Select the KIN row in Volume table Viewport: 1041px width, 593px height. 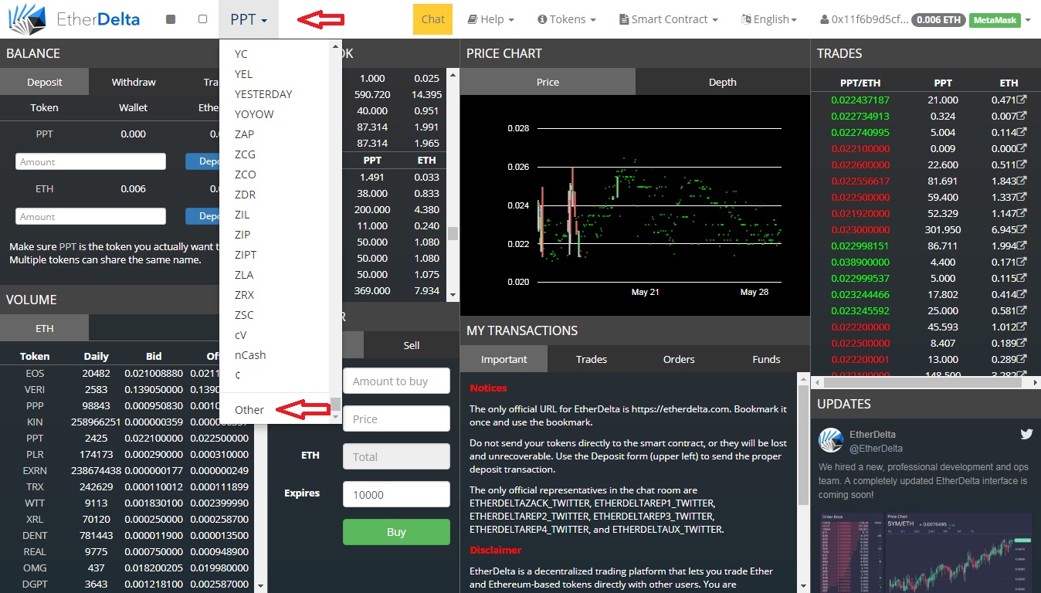click(x=126, y=422)
